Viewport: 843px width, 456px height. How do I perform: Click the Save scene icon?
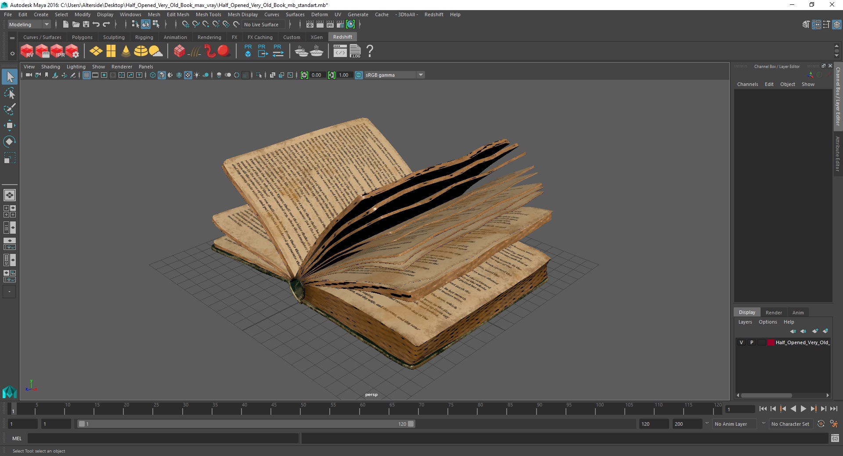pos(86,25)
